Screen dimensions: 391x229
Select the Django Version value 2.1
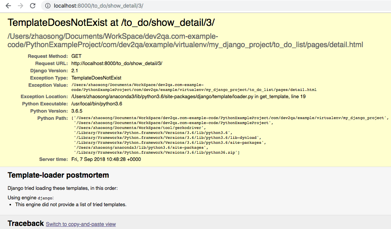[x=74, y=71]
